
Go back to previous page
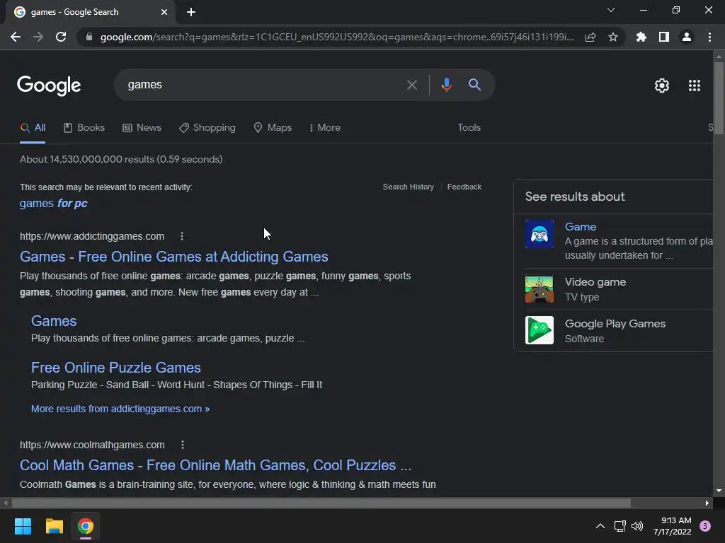[x=16, y=37]
